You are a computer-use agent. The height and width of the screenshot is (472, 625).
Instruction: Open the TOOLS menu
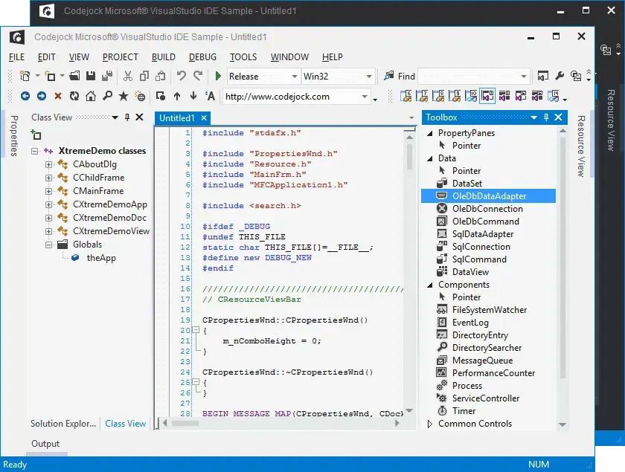(243, 57)
